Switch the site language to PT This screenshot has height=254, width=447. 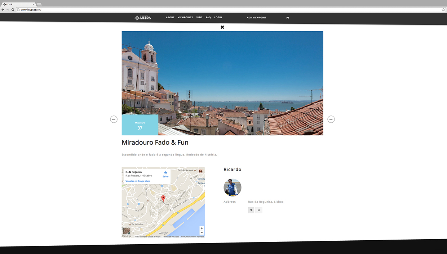point(288,18)
